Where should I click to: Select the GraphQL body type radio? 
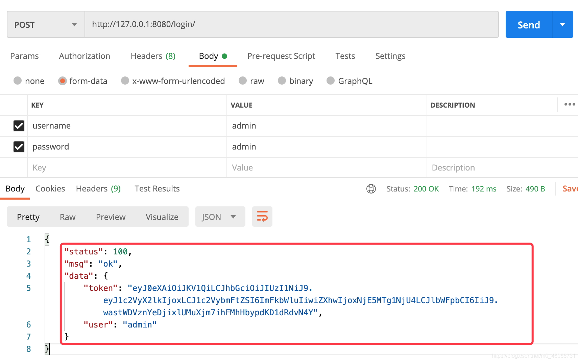click(x=331, y=81)
